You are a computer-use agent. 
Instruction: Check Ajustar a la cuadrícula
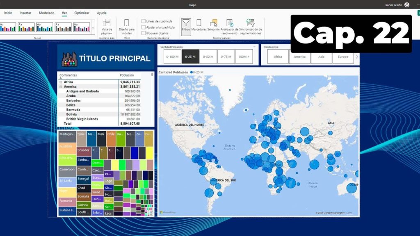[x=144, y=27]
